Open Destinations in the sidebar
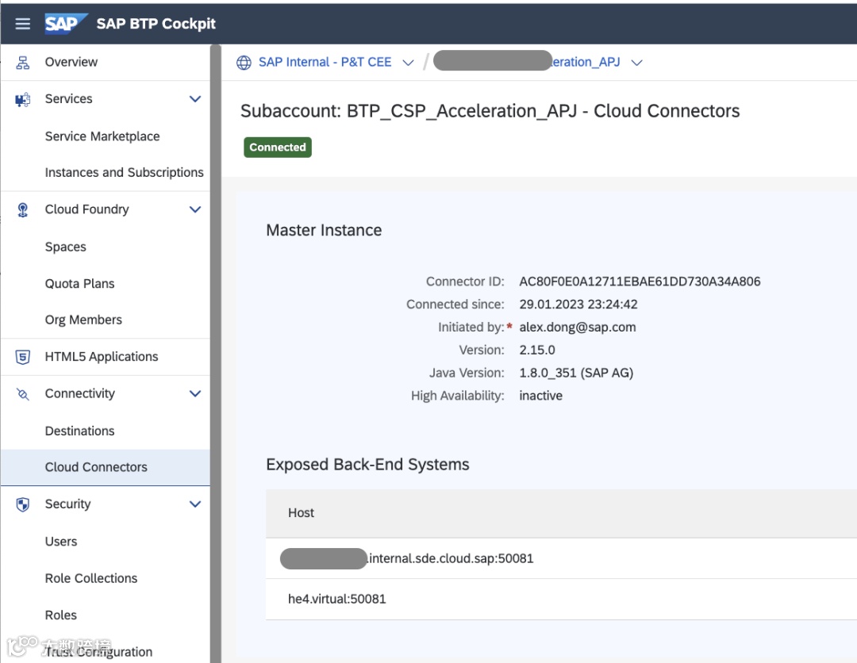The image size is (857, 663). click(x=79, y=431)
